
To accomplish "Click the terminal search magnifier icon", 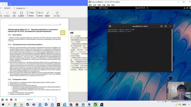I will pyautogui.click(x=161, y=26).
